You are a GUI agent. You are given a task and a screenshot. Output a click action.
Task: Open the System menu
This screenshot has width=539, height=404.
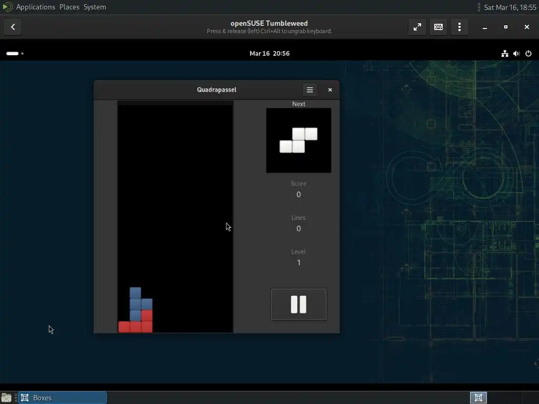[95, 7]
